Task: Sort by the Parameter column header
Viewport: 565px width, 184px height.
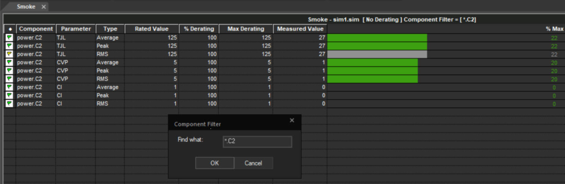Action: 76,29
